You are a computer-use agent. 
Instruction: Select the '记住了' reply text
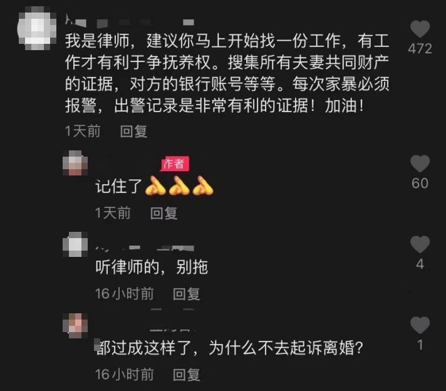[x=155, y=186]
